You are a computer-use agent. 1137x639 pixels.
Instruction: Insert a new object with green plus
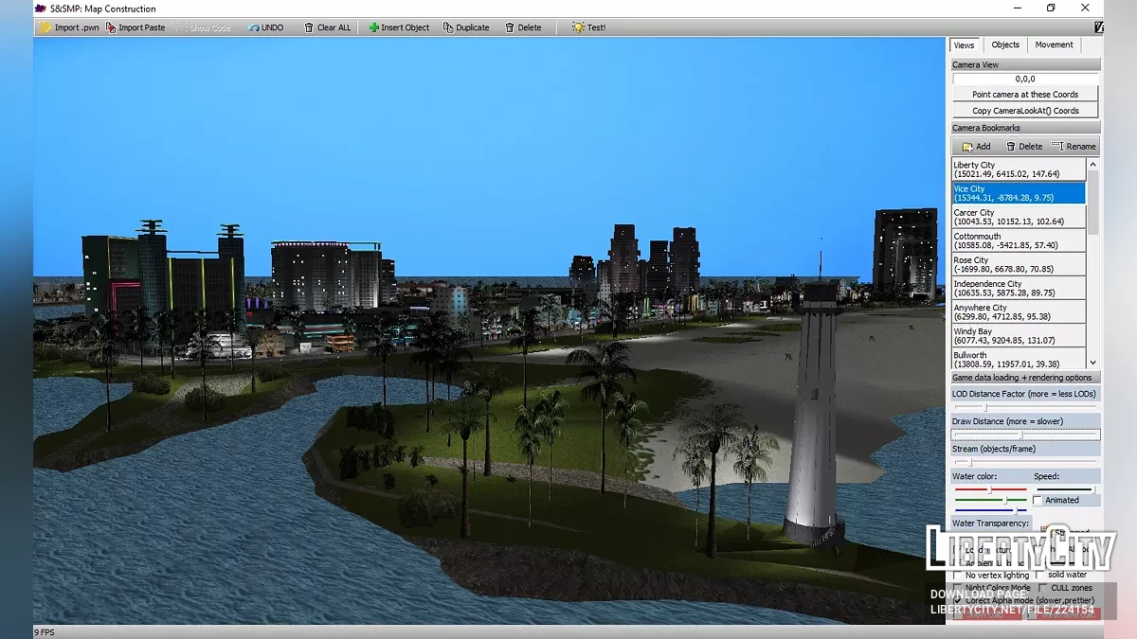coord(374,27)
